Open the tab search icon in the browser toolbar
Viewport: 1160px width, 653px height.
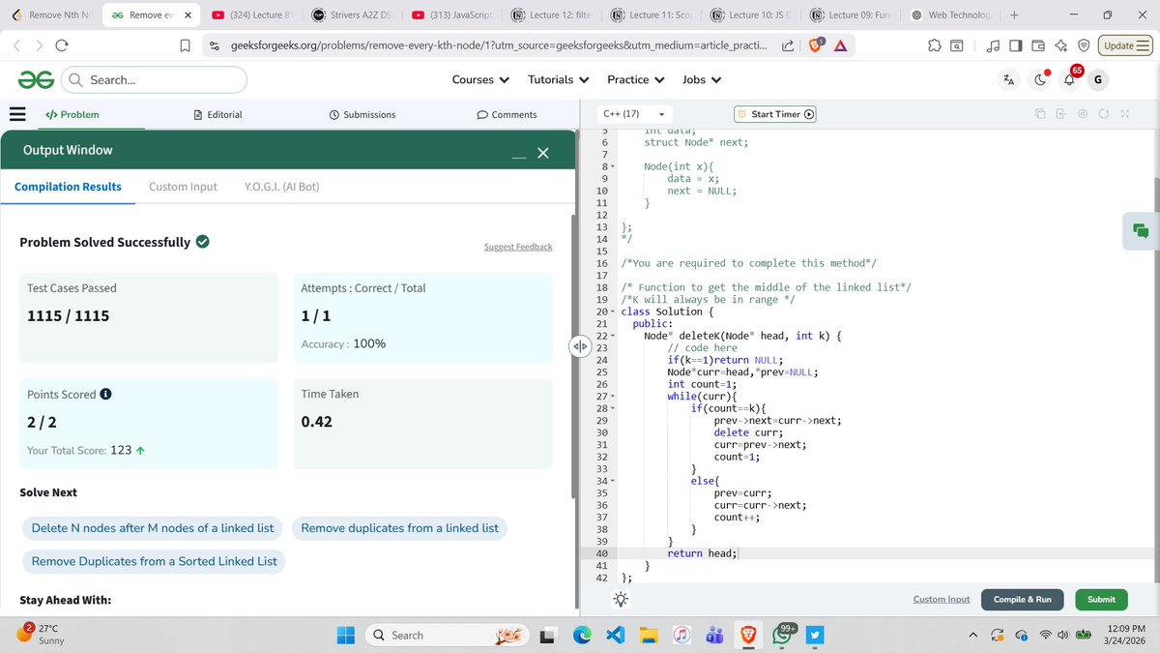click(x=956, y=45)
